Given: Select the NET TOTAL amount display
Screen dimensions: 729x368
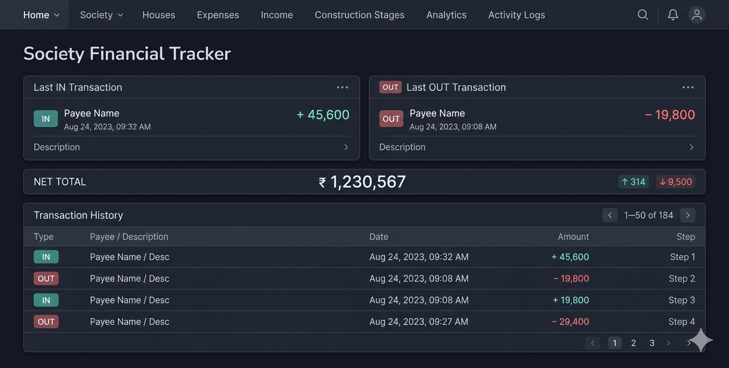Looking at the screenshot, I should click(362, 181).
